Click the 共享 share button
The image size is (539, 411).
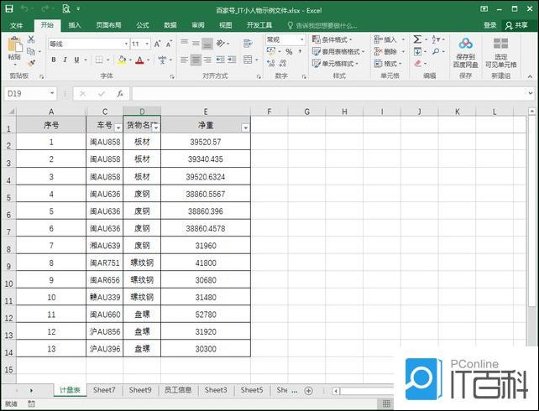[516, 25]
